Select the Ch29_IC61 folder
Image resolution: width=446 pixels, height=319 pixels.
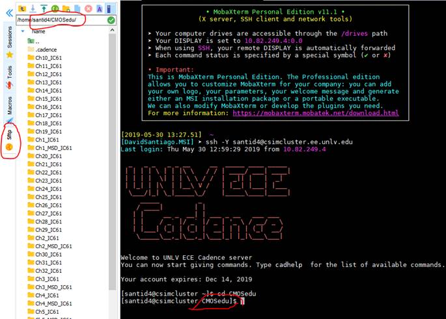point(45,230)
